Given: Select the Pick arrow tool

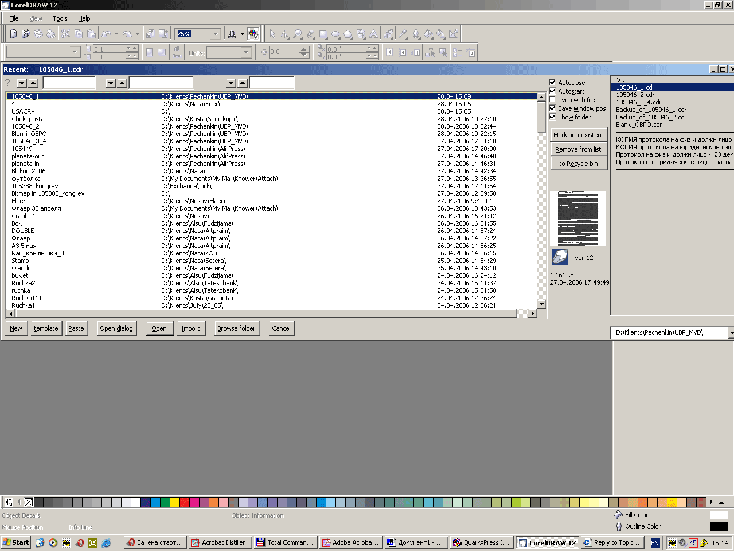Looking at the screenshot, I should (272, 34).
